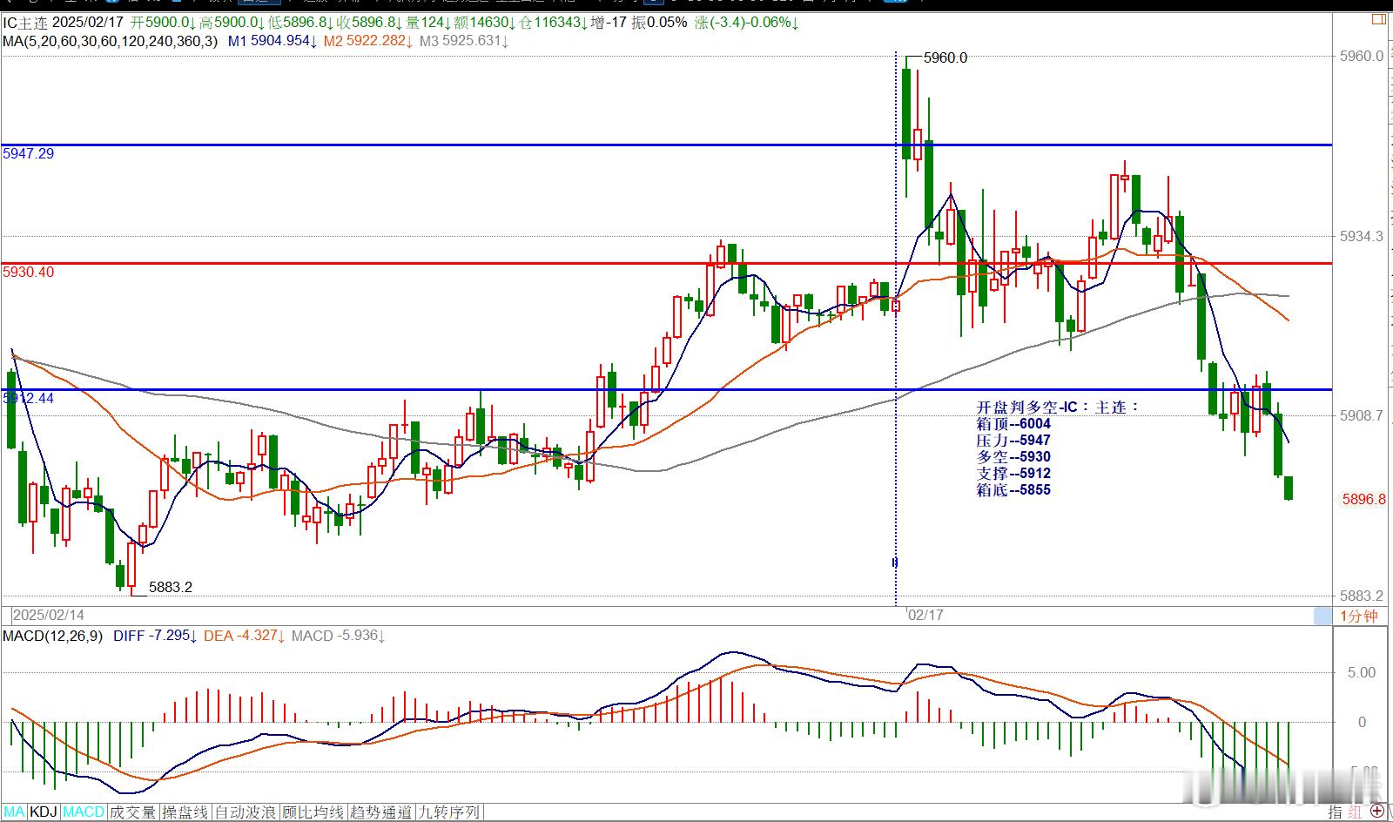
Task: Click the IC主连 contract name
Action: tap(25, 23)
